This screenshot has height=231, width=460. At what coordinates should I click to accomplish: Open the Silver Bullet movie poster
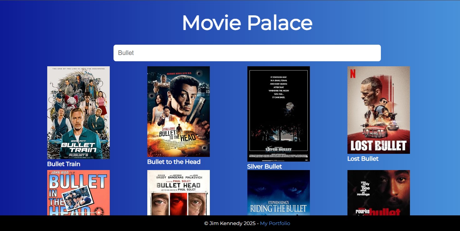pyautogui.click(x=279, y=114)
